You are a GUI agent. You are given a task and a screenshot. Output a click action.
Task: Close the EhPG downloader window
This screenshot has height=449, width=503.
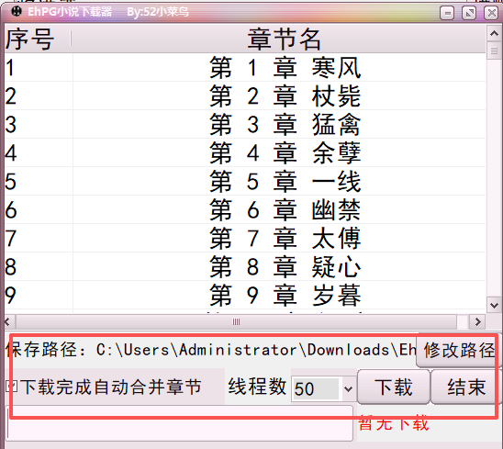491,13
